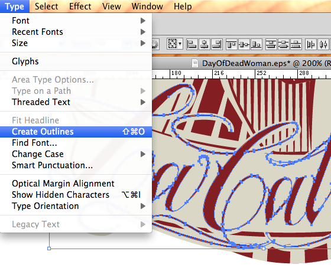Click the Vertical Distribute Bottom icon
331x268 pixels.
click(296, 44)
